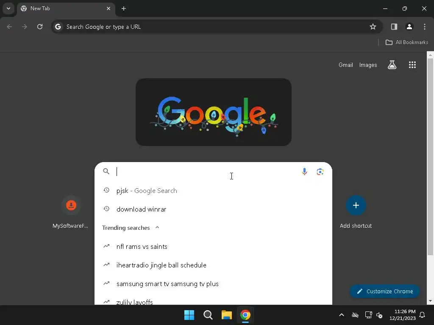The width and height of the screenshot is (434, 325).
Task: Close the New Tab tab
Action: click(x=108, y=8)
